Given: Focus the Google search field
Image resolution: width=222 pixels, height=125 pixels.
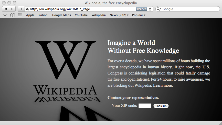Looking at the screenshot, I should (188, 9).
